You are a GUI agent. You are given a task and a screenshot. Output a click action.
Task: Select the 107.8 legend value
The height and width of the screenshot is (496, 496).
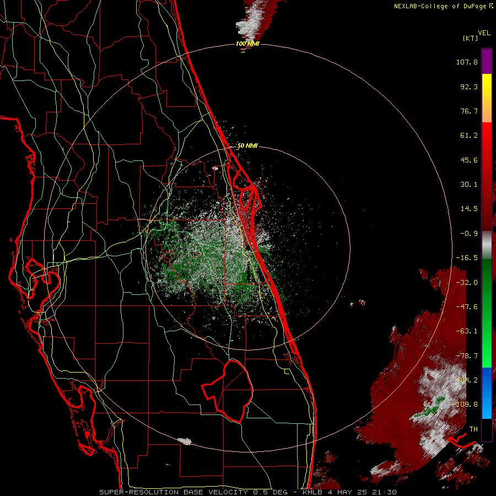pyautogui.click(x=467, y=62)
